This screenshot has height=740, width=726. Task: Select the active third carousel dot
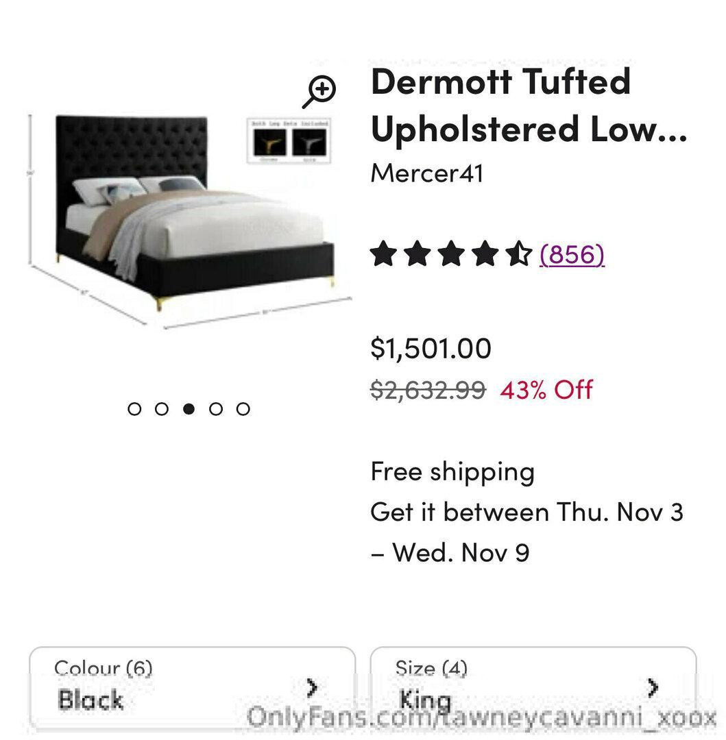189,409
